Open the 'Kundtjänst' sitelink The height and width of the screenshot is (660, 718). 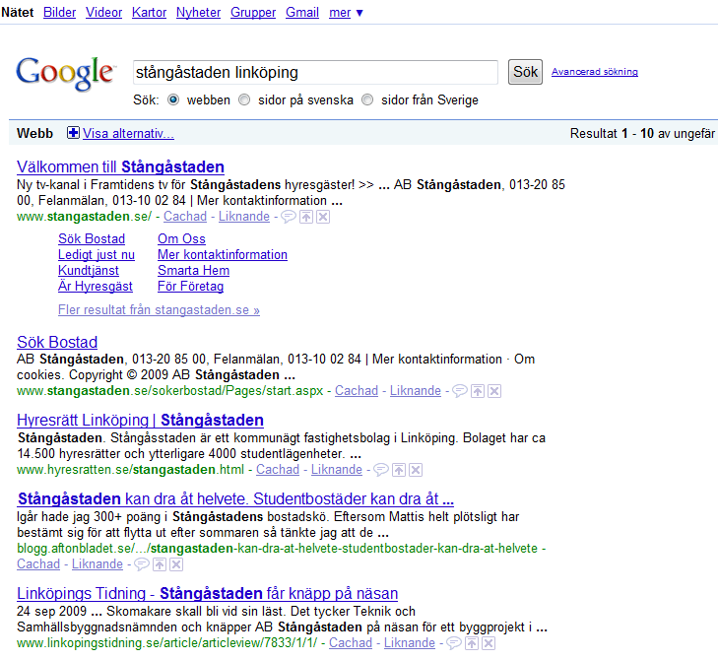point(89,271)
